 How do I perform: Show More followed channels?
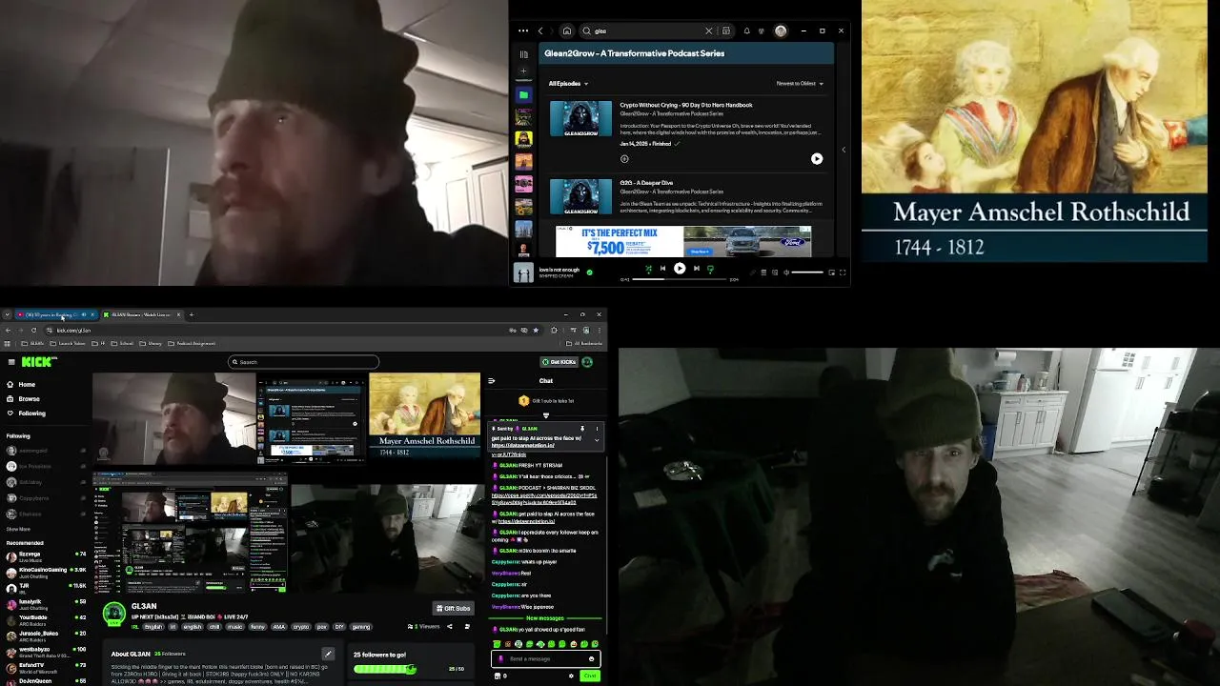coord(18,529)
